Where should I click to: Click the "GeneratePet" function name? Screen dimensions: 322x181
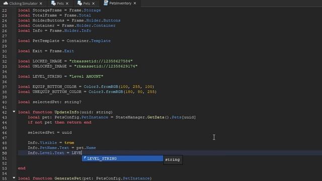click(68, 178)
